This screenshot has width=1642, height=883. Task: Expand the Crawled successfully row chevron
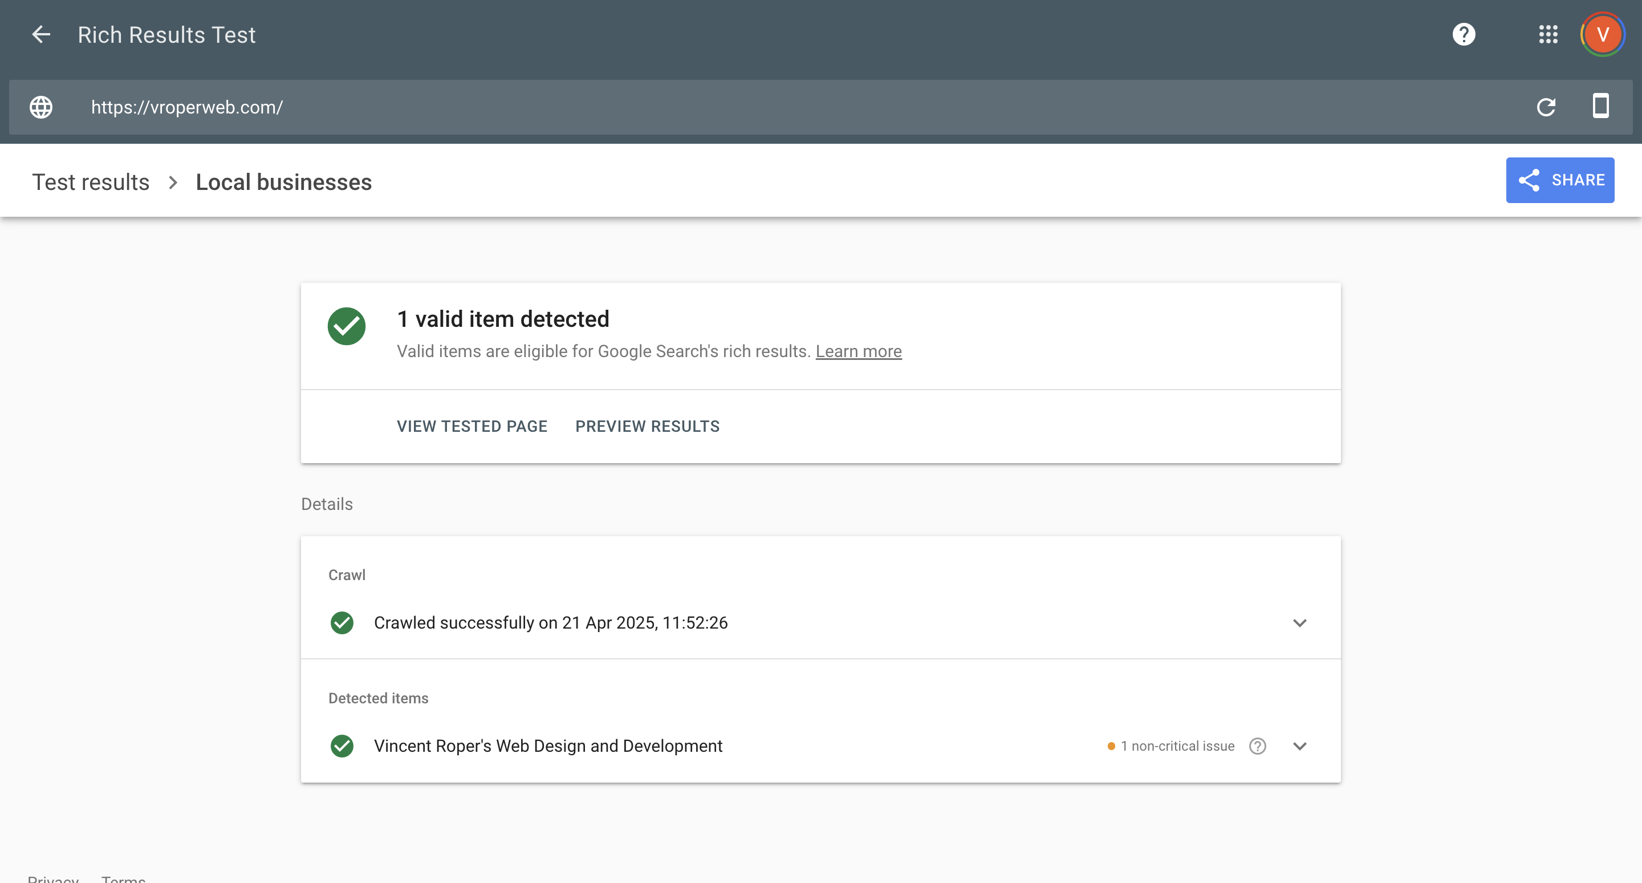(1300, 623)
